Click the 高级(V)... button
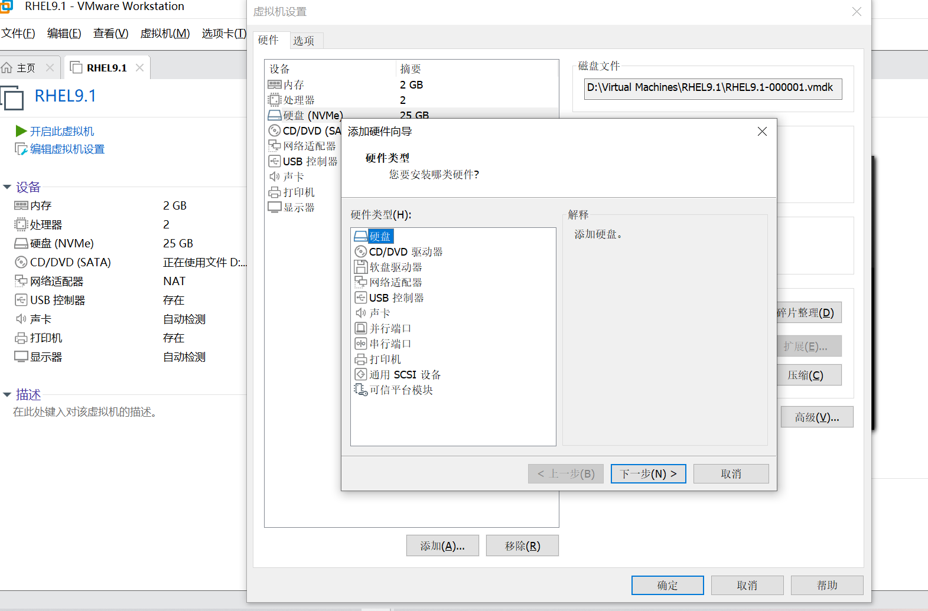 click(817, 417)
